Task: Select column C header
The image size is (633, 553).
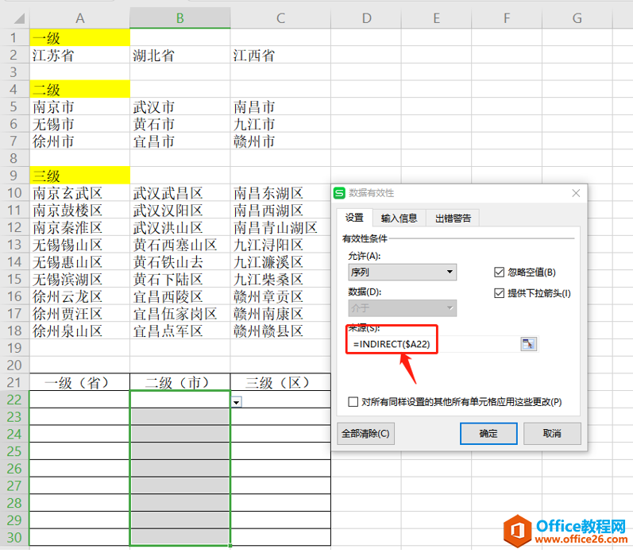Action: (x=280, y=18)
